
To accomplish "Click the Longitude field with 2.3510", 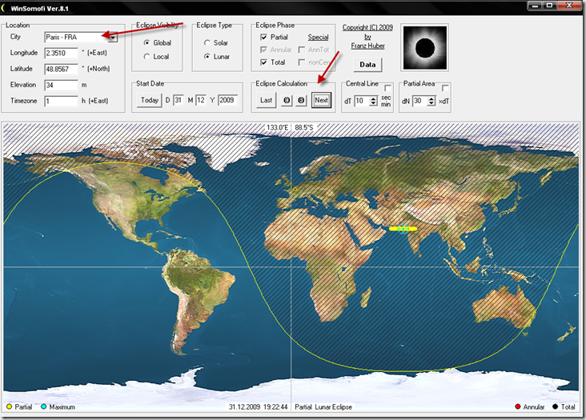I will coord(62,53).
